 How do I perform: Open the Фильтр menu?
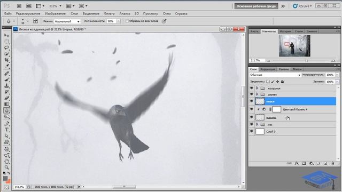click(x=109, y=13)
